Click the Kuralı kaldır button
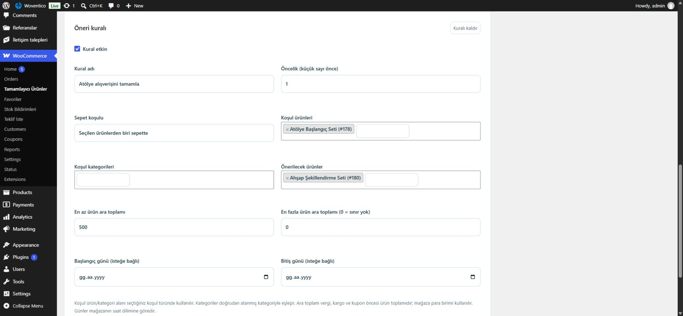683x316 pixels. (x=465, y=28)
